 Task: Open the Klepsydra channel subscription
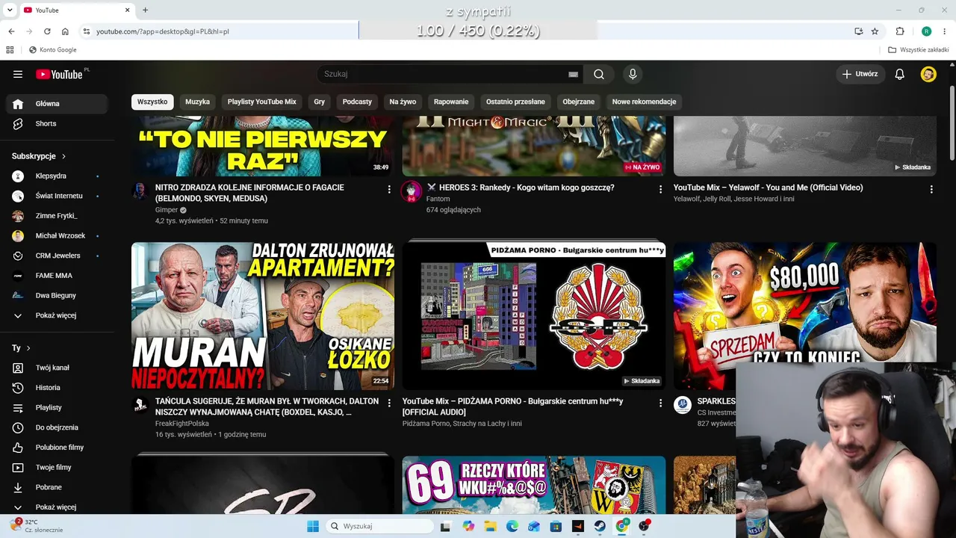(x=57, y=176)
